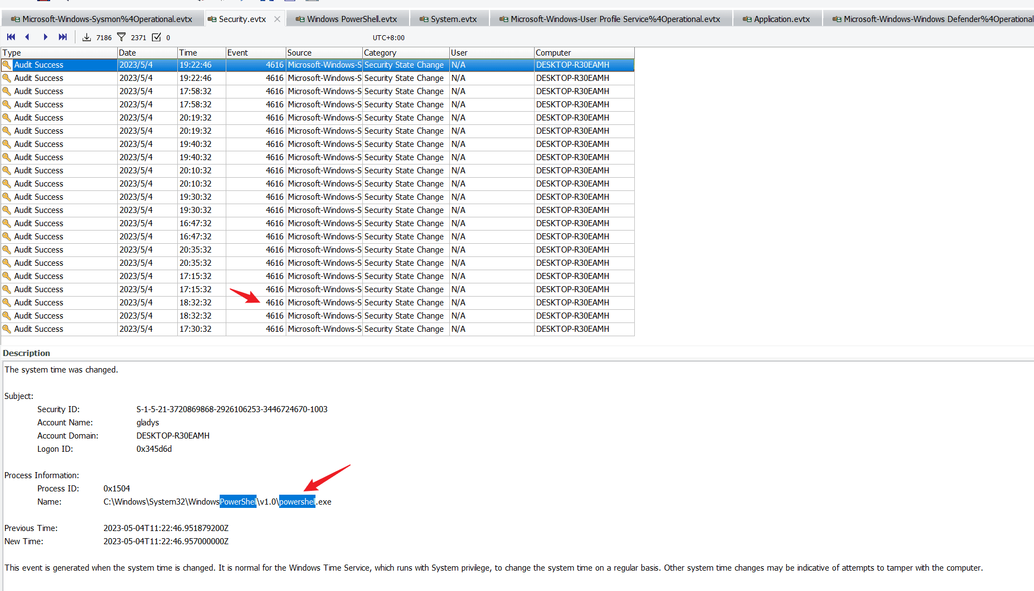Sort by the Computer column header
The height and width of the screenshot is (591, 1034).
coord(584,53)
